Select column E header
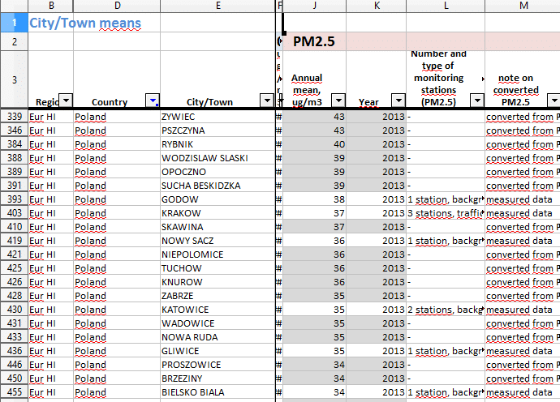 tap(218, 6)
